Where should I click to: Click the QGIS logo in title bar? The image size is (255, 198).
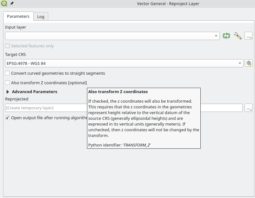click(x=4, y=4)
